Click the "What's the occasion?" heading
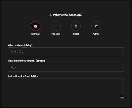Screen dimensions: 132x108 (68, 15)
